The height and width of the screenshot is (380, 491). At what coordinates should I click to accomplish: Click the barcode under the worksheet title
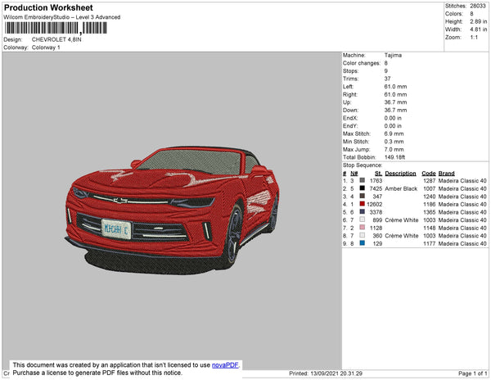(x=56, y=28)
